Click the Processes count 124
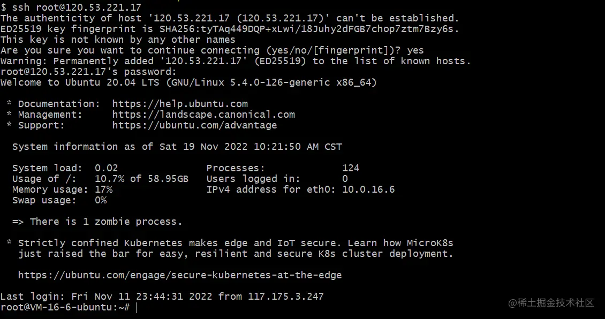The height and width of the screenshot is (319, 605). coord(351,168)
